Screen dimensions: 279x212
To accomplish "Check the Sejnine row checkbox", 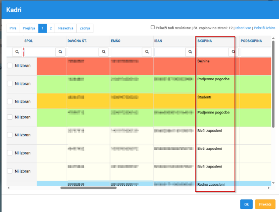I will click(10, 66).
